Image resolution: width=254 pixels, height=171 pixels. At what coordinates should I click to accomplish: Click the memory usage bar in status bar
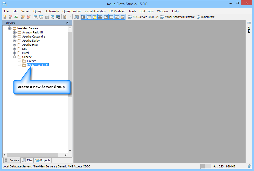224,166
